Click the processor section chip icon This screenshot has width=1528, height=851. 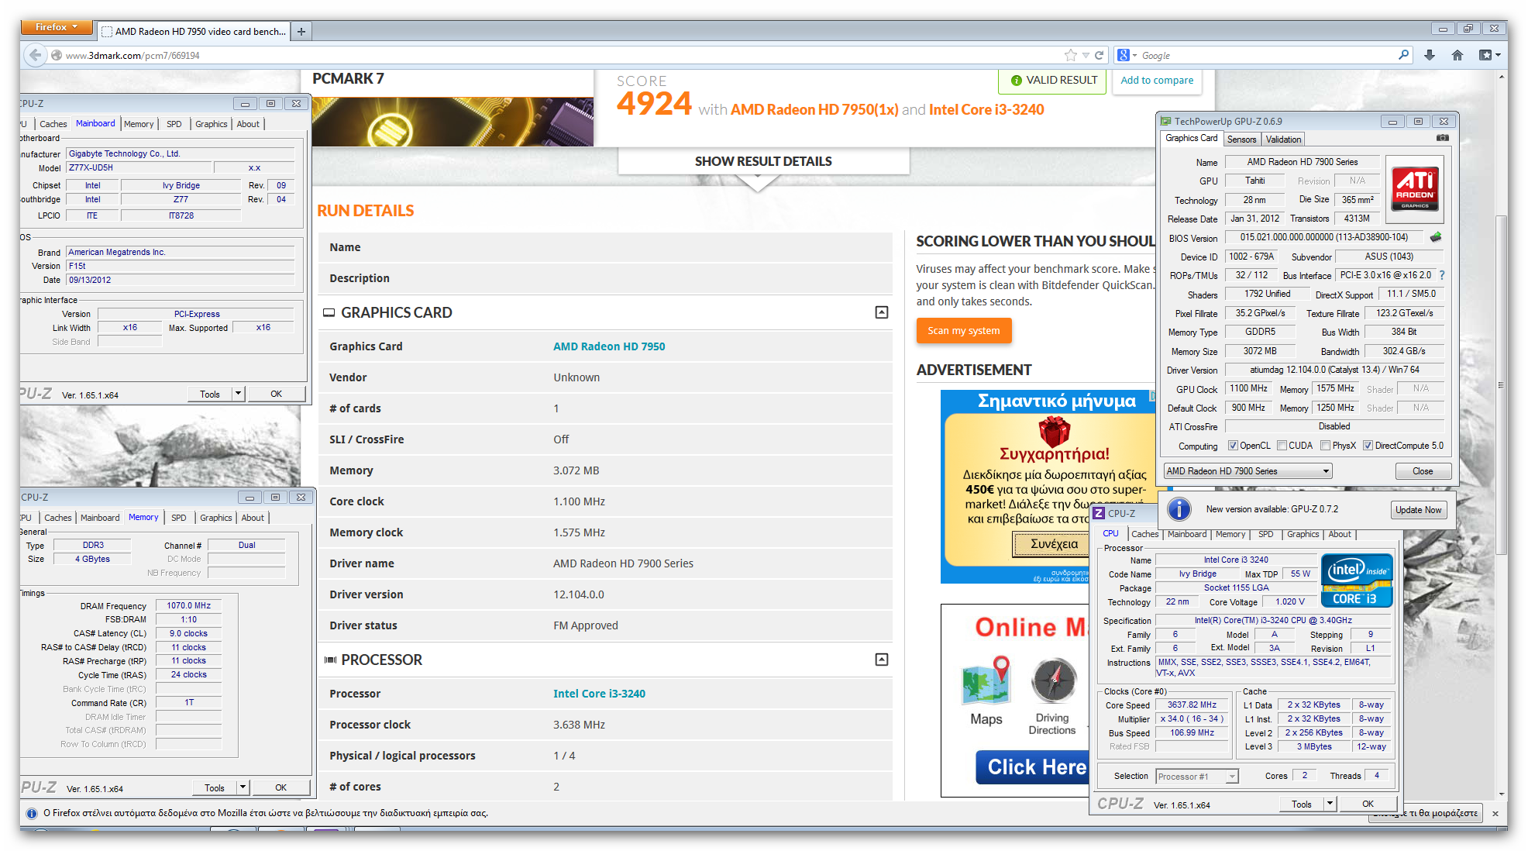click(x=330, y=660)
